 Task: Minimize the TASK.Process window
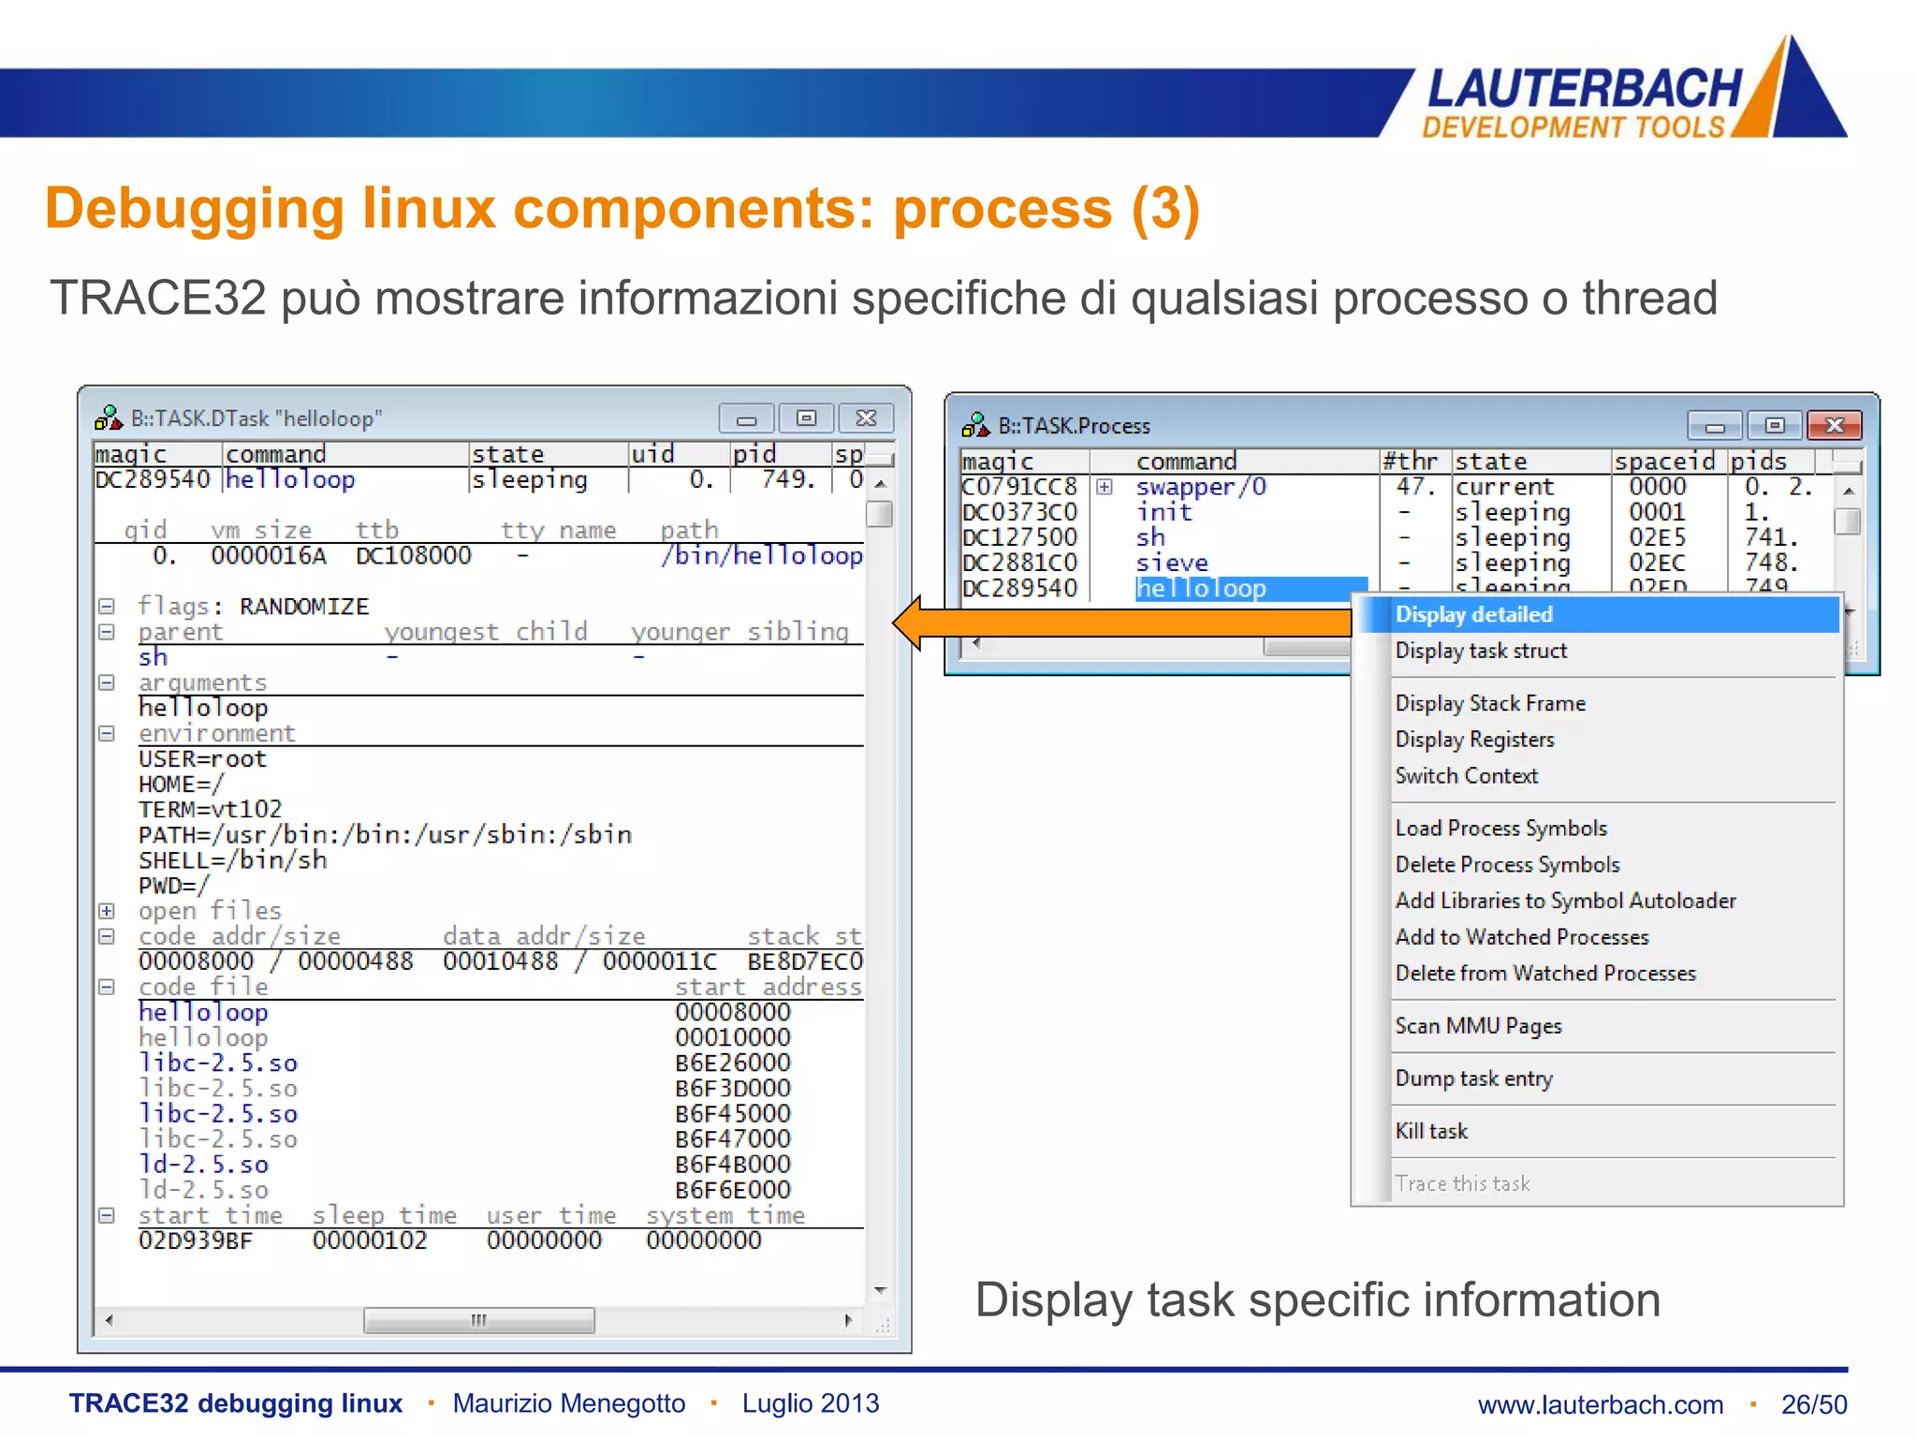click(x=1715, y=426)
